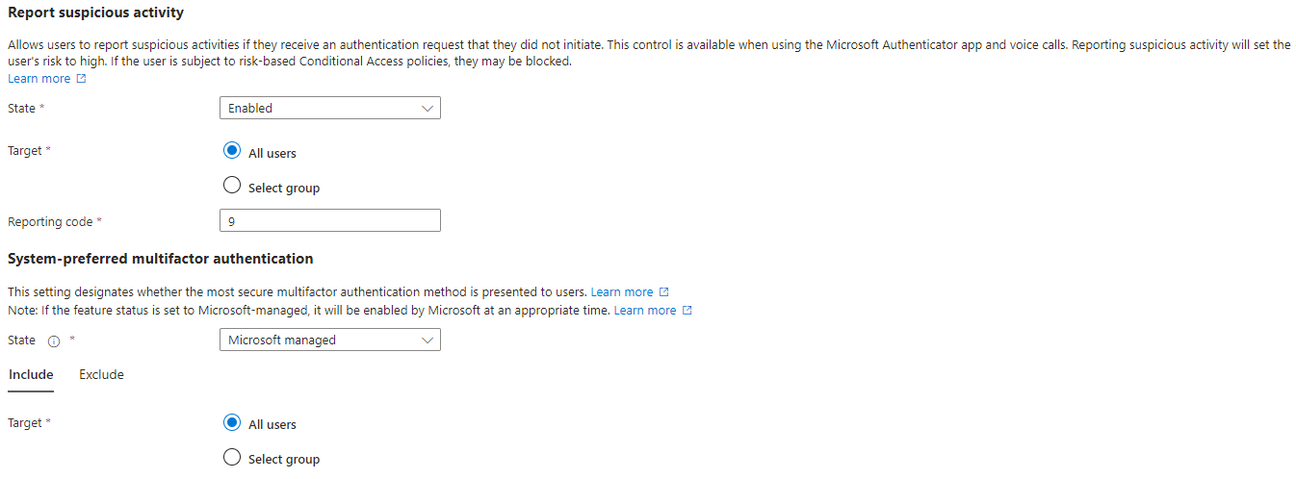Screen dimensions: 1296x479
Task: Open Learn more link after 'presented to users'
Action: [621, 292]
